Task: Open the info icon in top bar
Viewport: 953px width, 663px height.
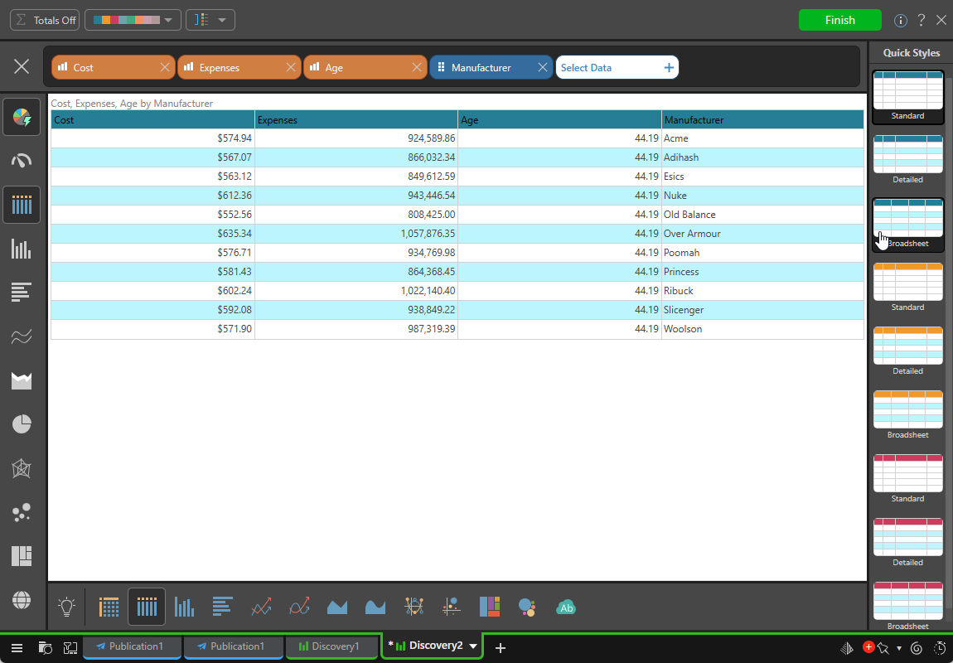Action: click(901, 20)
